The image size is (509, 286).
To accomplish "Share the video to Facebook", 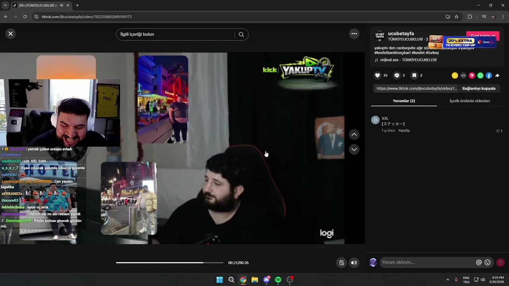I will [x=489, y=75].
